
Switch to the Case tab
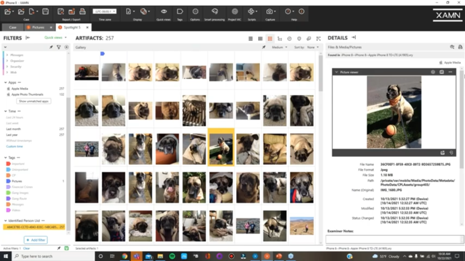click(x=12, y=27)
